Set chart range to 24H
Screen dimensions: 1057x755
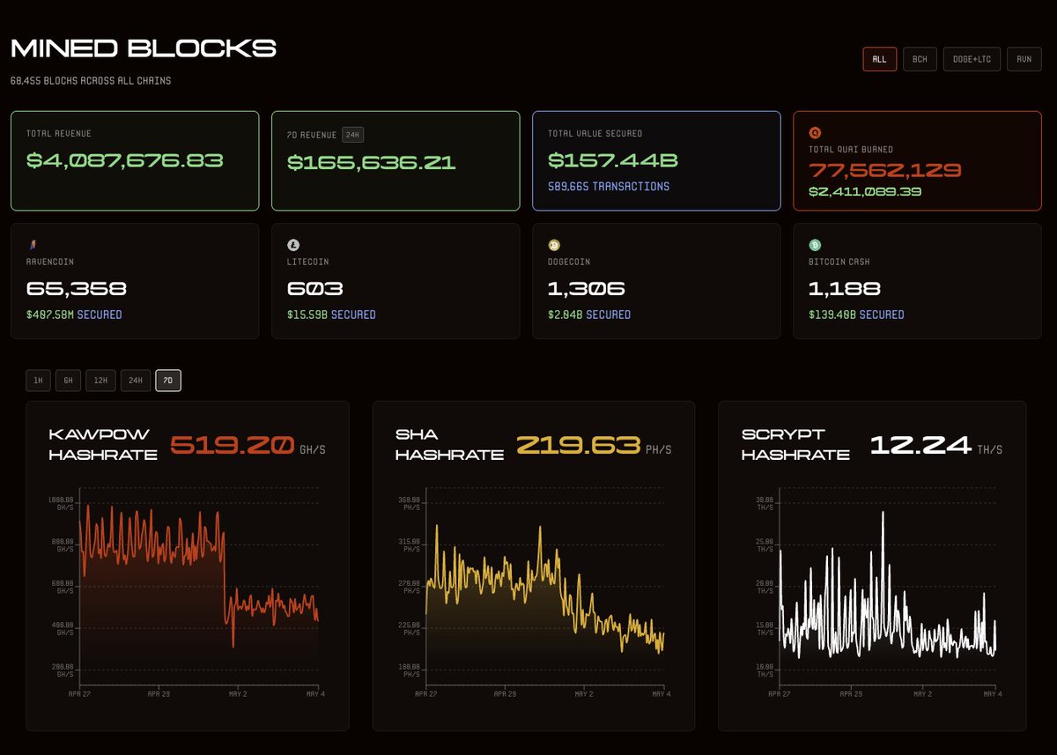click(135, 381)
